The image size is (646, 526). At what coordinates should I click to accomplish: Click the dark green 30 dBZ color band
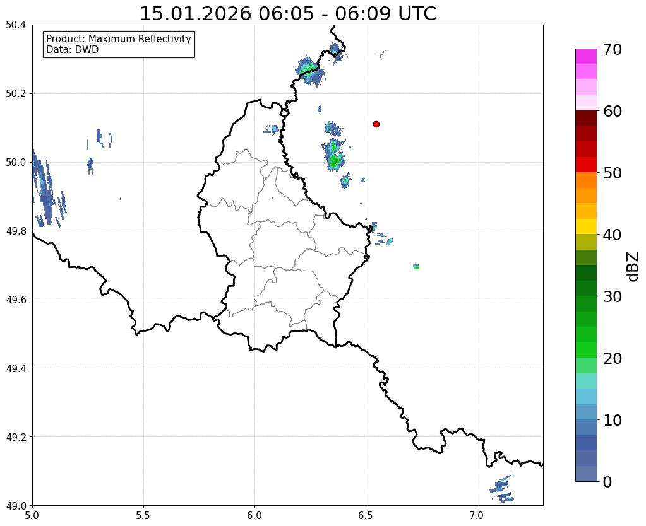pyautogui.click(x=586, y=288)
